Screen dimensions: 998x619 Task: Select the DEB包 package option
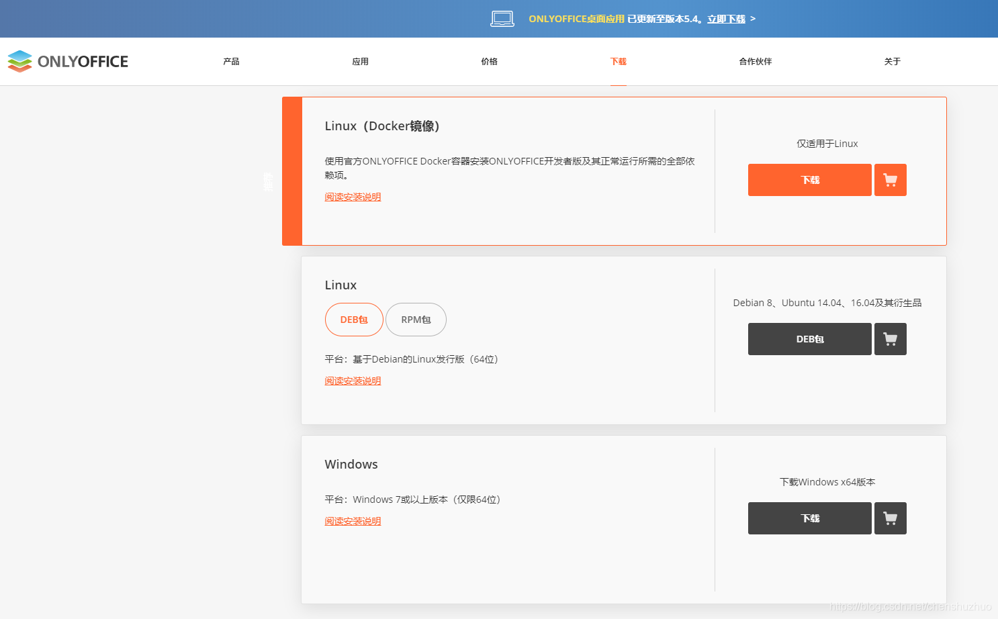click(x=354, y=320)
